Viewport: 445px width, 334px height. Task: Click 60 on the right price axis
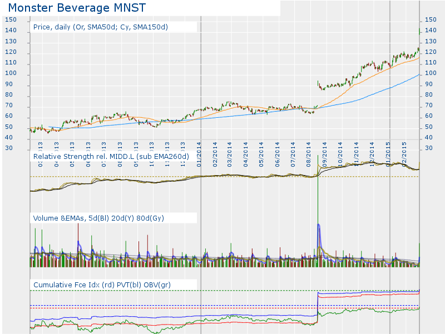(x=428, y=116)
